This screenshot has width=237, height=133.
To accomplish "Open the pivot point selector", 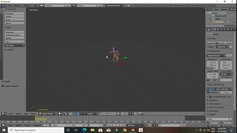I will 66,114.
